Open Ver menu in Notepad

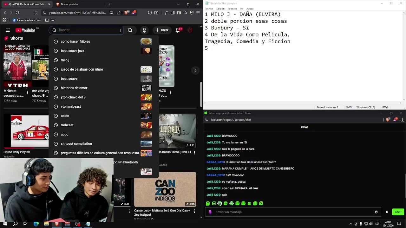242,9
